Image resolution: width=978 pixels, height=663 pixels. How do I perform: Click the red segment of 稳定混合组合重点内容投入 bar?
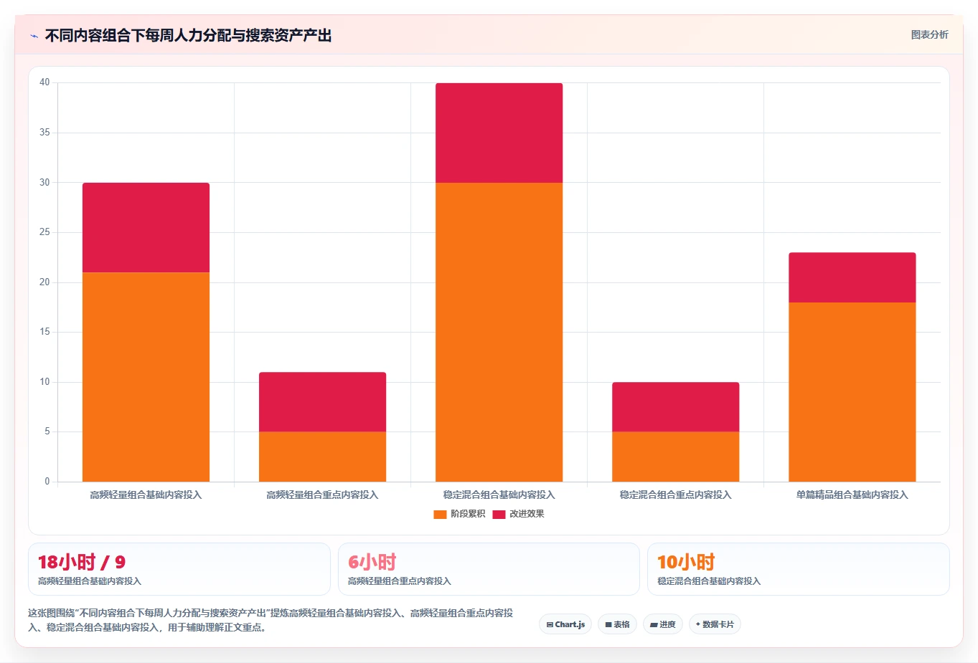[675, 406]
